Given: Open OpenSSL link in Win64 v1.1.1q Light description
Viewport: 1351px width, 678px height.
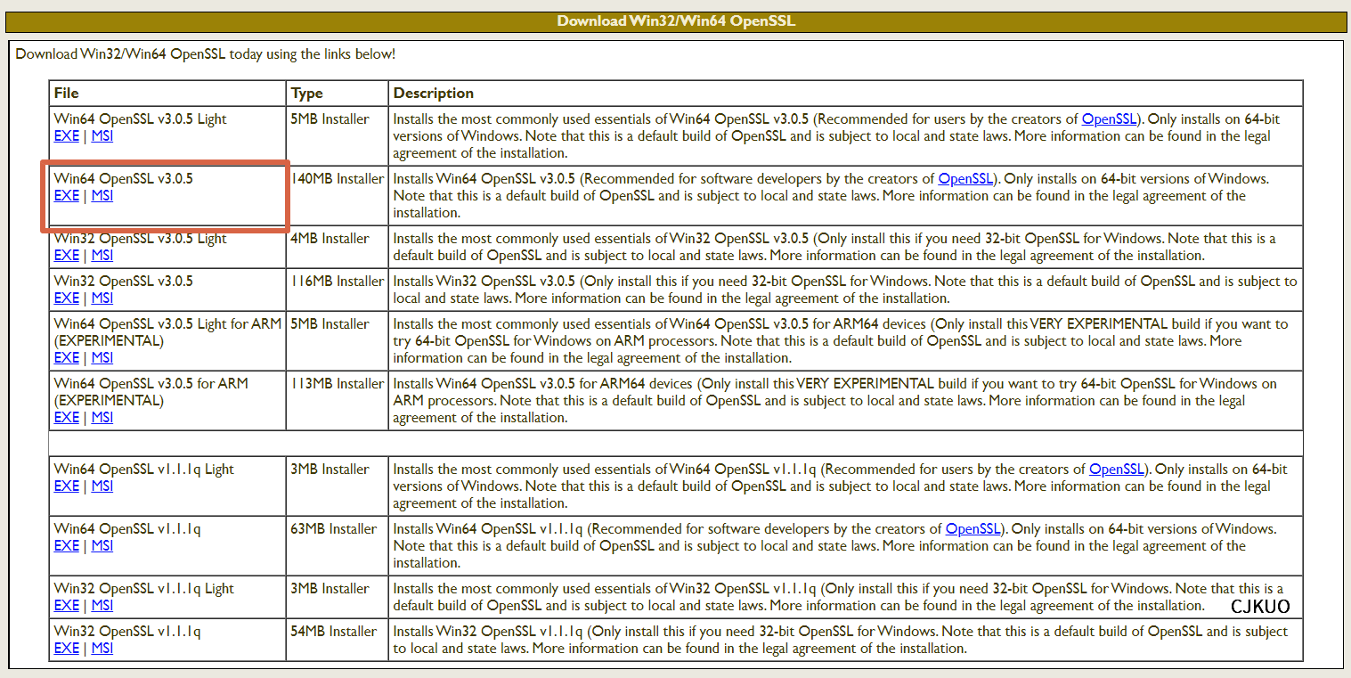Looking at the screenshot, I should pyautogui.click(x=1116, y=470).
